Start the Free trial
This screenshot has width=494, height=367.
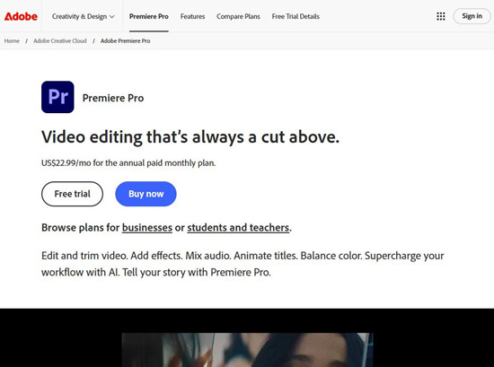[72, 194]
